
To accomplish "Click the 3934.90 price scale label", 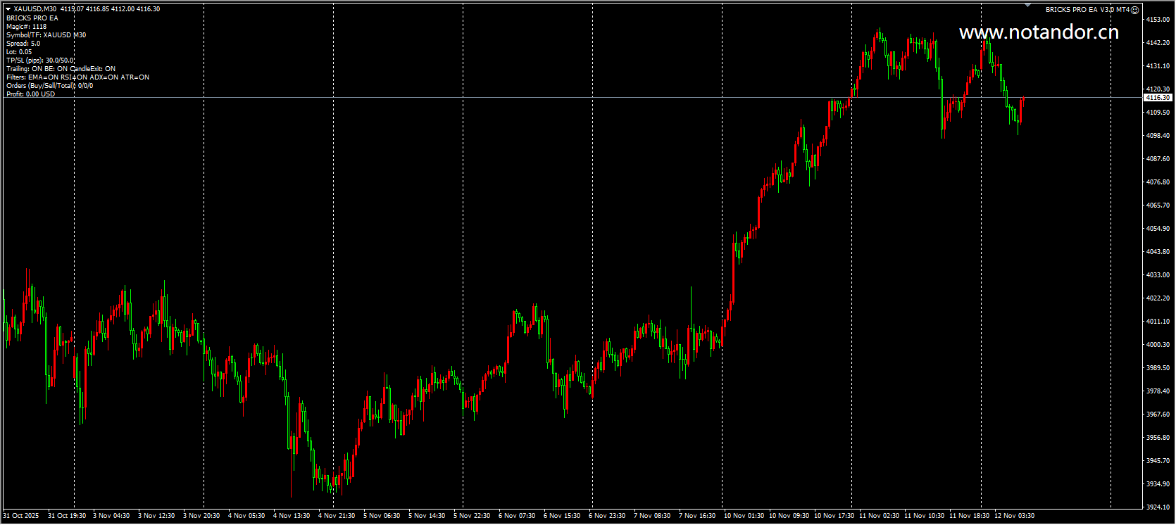I will click(x=1158, y=484).
